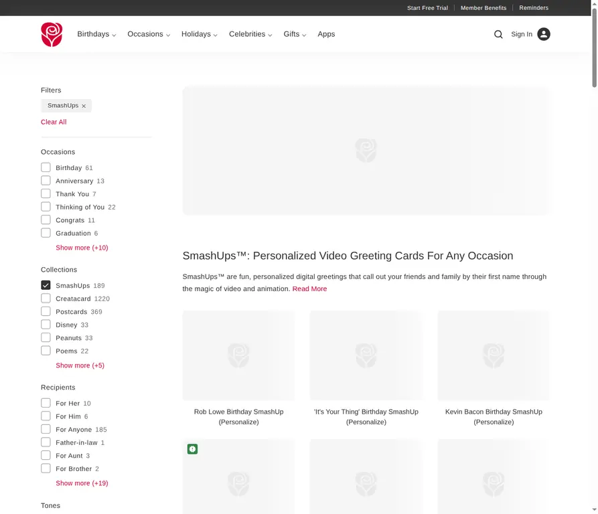Click the green badge icon on card thumbnail
The image size is (598, 514).
click(x=193, y=449)
